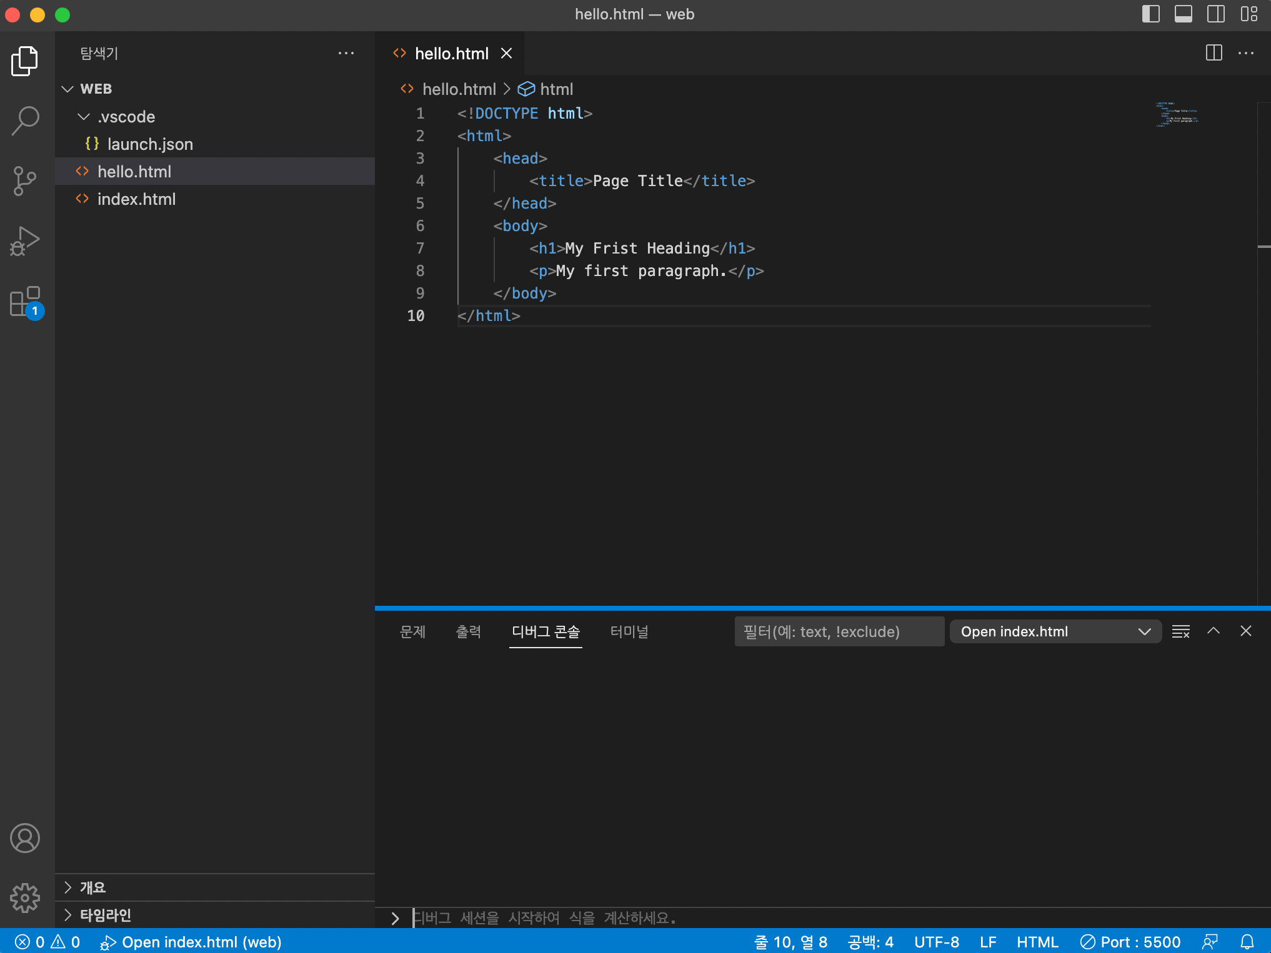The height and width of the screenshot is (953, 1271).
Task: Toggle the secondary side bar
Action: [1215, 14]
